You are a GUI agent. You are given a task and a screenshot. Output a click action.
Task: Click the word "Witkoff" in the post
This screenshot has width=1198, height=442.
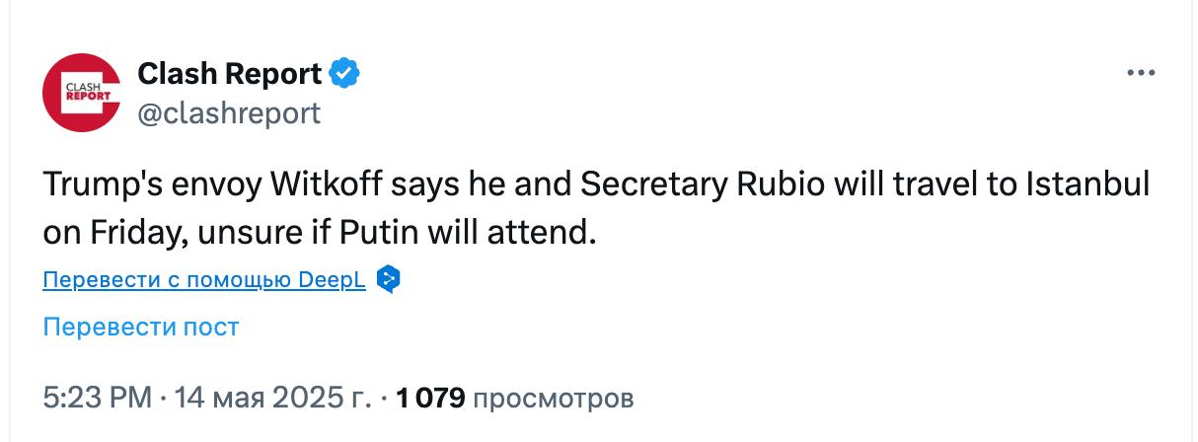[x=327, y=184]
